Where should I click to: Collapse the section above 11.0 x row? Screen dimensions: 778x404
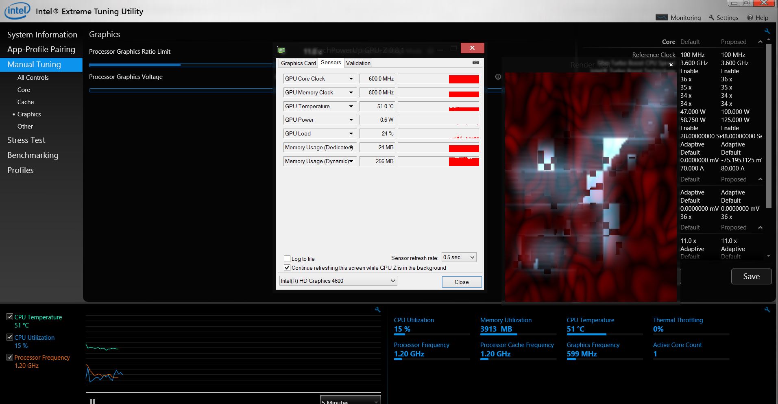[760, 227]
